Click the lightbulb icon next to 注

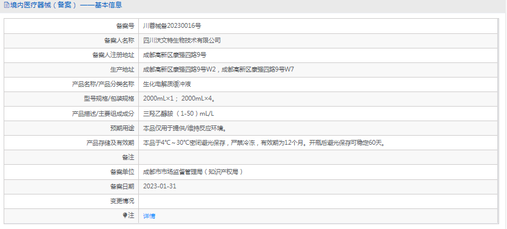pyautogui.click(x=125, y=216)
